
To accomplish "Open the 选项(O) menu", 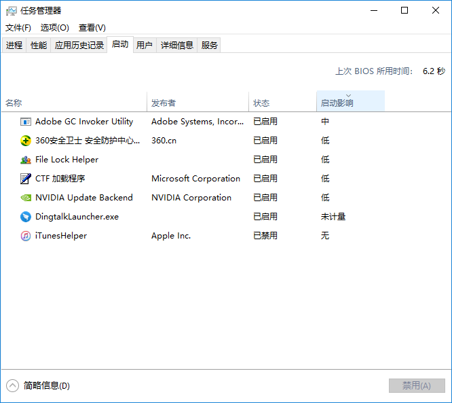I will click(x=55, y=28).
